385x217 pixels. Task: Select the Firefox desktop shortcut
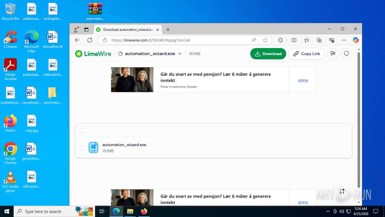point(10,123)
